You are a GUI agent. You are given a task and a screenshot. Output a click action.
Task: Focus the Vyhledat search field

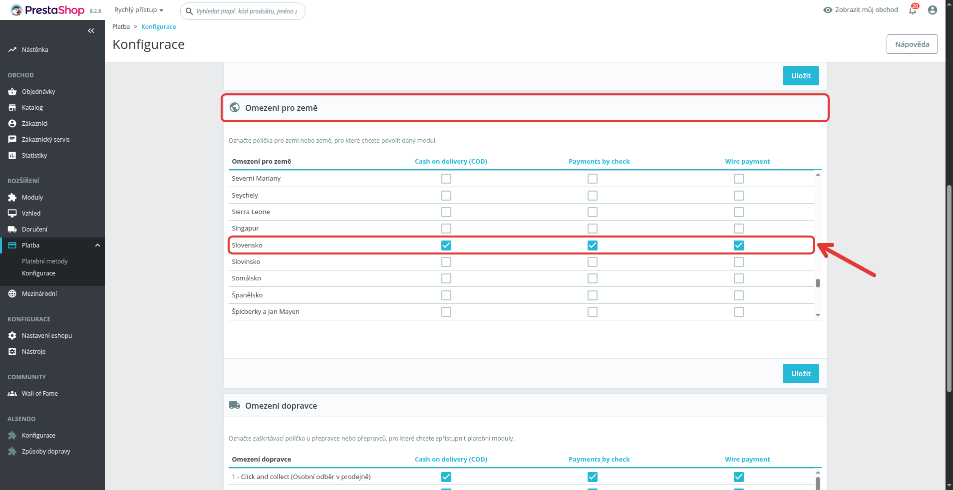point(243,11)
